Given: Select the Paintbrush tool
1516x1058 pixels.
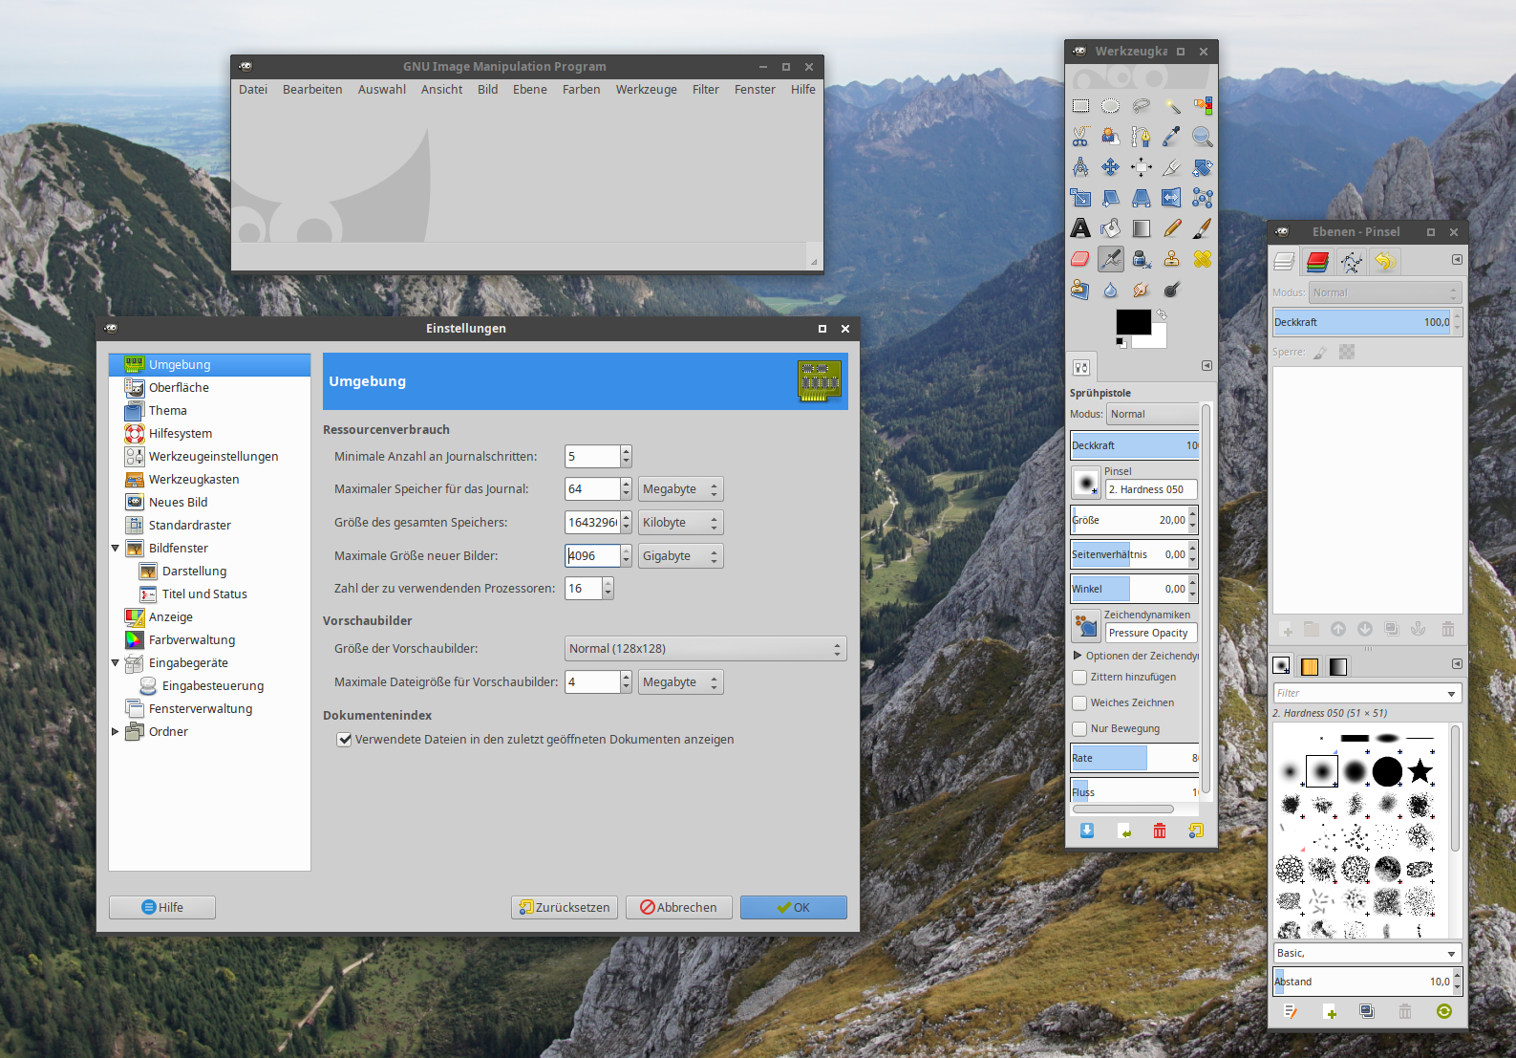Looking at the screenshot, I should [x=1203, y=228].
